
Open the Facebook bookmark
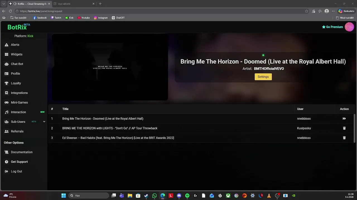click(x=40, y=18)
